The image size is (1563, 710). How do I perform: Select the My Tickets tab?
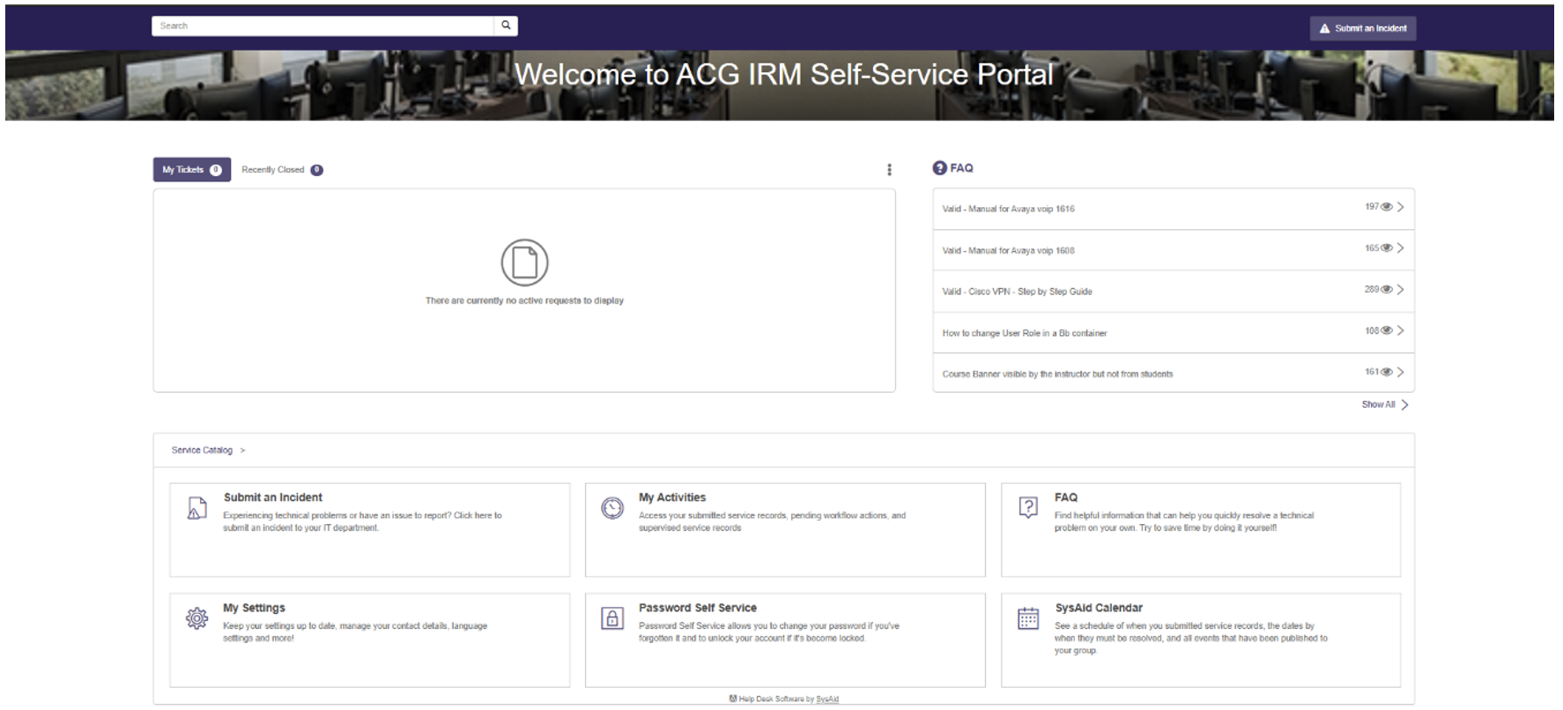(192, 170)
